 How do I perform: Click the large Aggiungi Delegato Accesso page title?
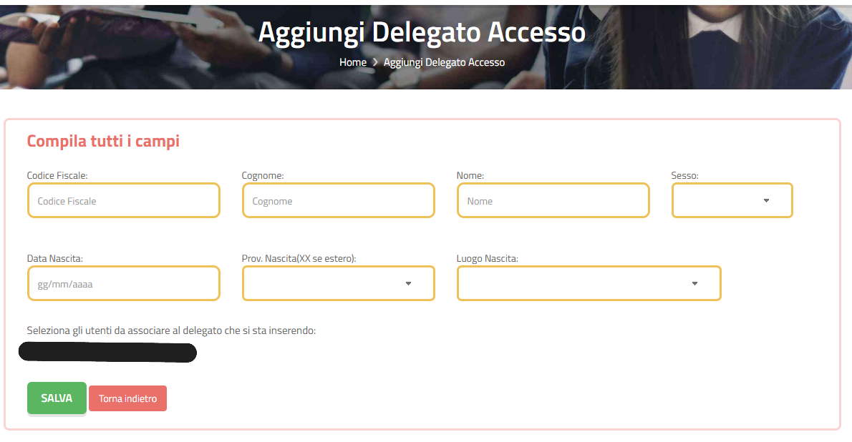(x=422, y=32)
